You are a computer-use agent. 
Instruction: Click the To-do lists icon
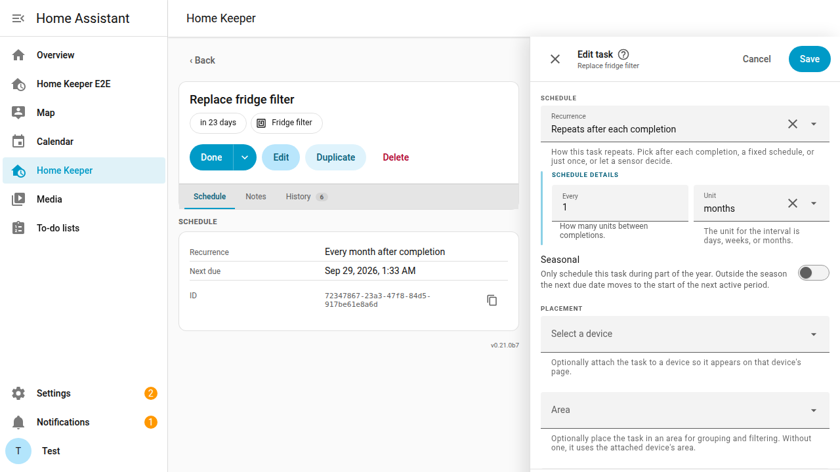18,228
